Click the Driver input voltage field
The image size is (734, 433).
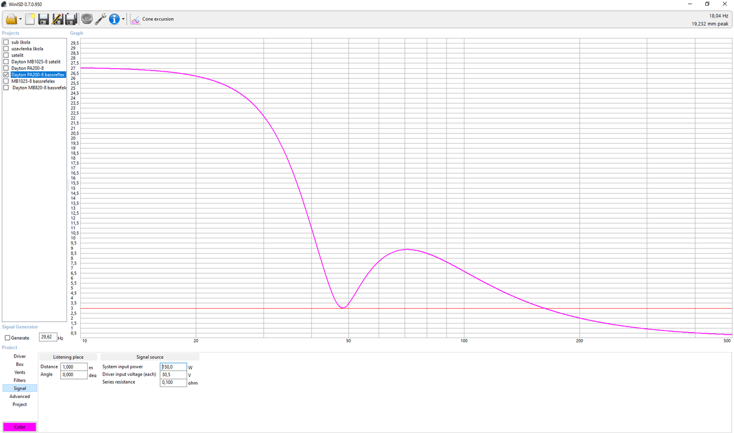[173, 375]
